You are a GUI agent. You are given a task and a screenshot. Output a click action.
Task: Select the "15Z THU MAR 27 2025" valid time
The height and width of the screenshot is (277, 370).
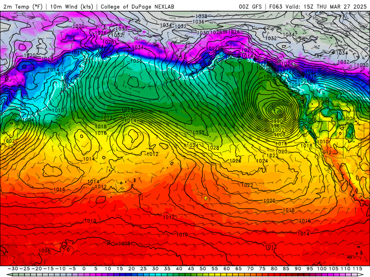(335, 6)
